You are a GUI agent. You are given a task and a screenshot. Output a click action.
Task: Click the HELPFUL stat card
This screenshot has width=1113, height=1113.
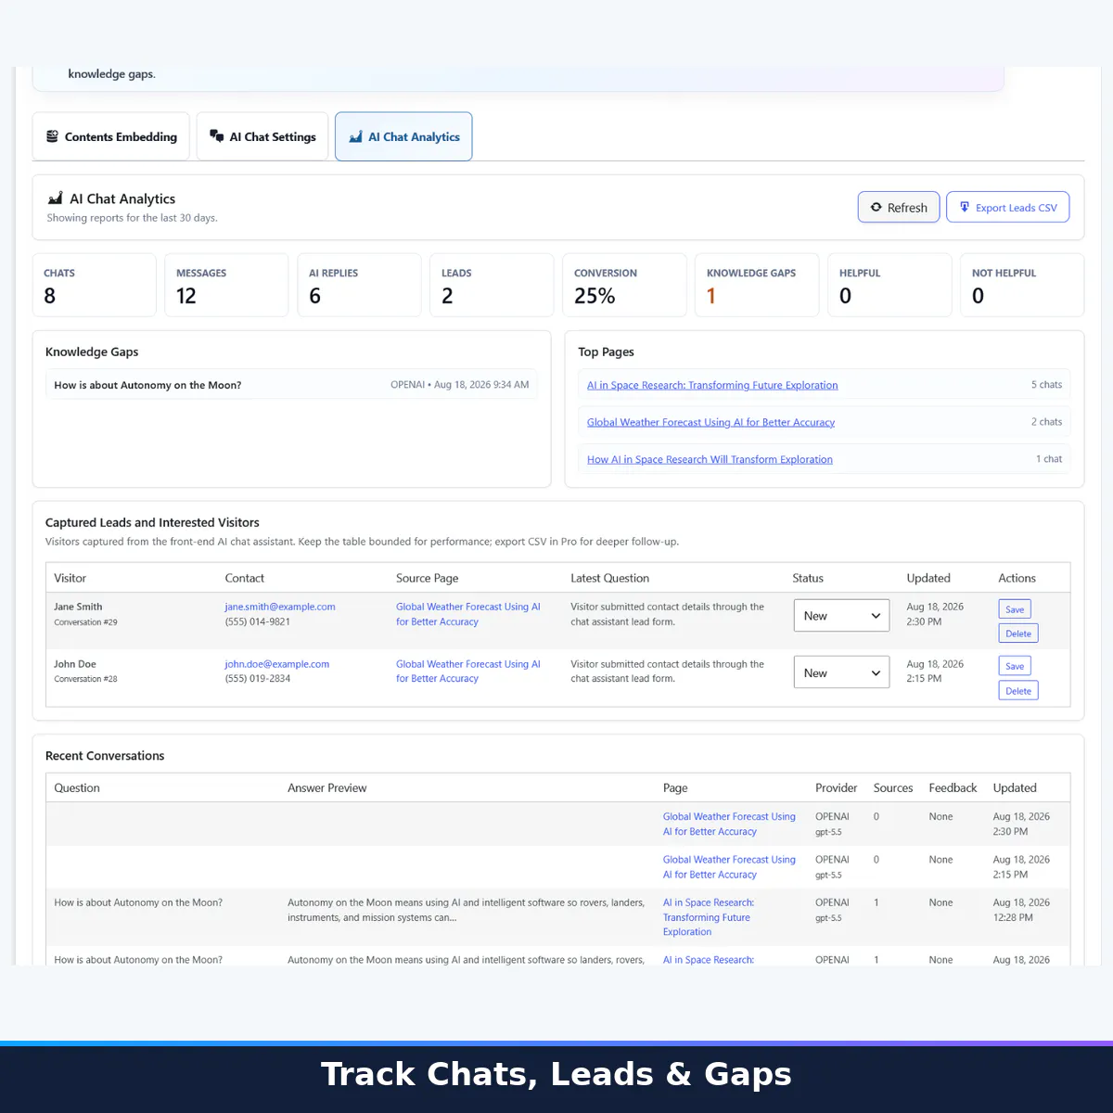[x=889, y=285]
